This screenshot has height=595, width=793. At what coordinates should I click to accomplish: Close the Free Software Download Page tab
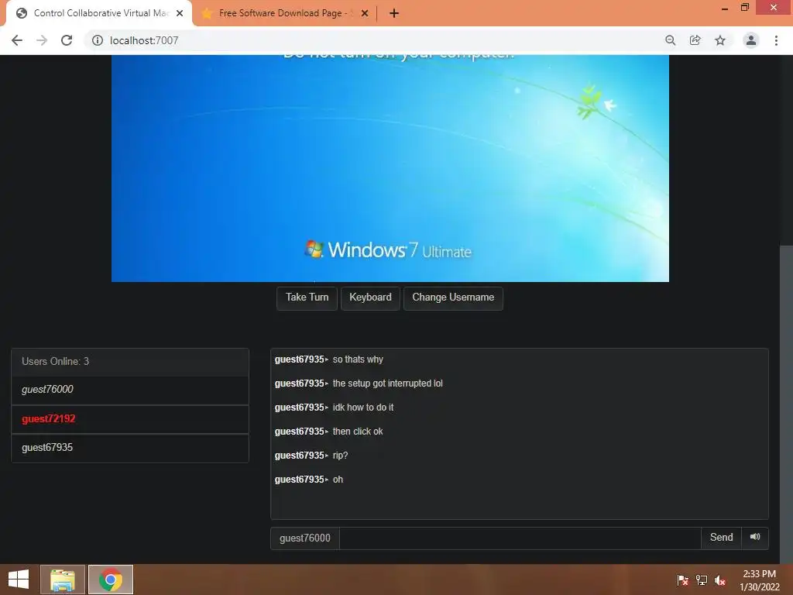pyautogui.click(x=365, y=13)
